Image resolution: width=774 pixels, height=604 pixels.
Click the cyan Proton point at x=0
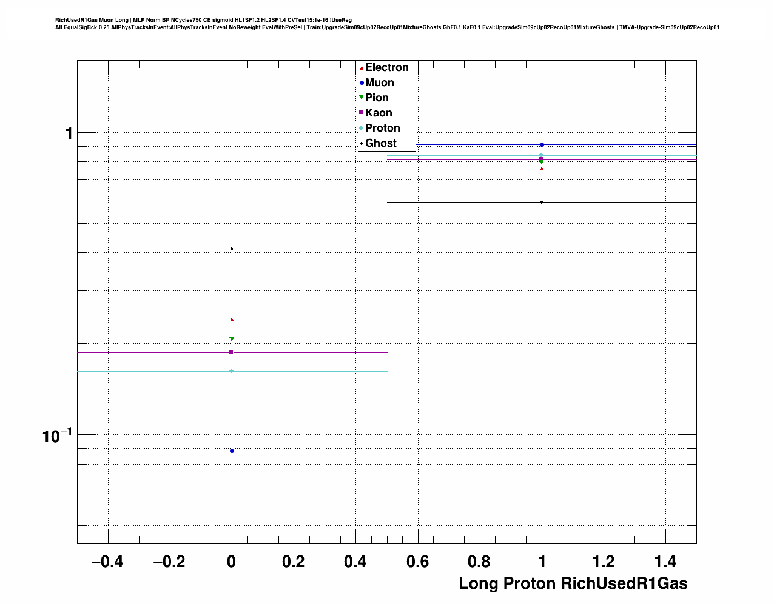point(232,371)
